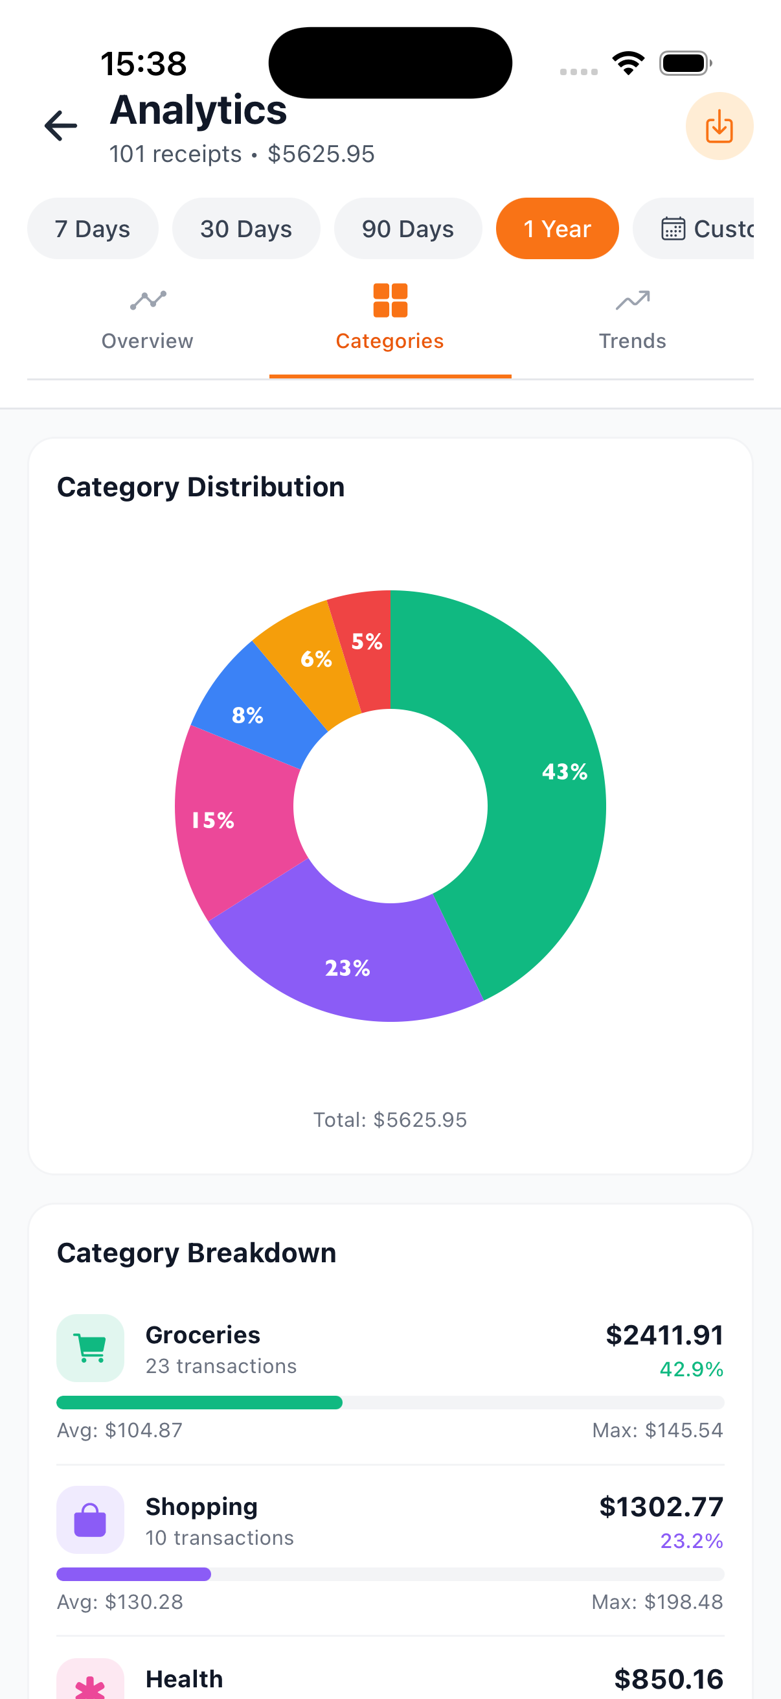This screenshot has height=1699, width=781.
Task: Switch to the Trends tab label
Action: pos(632,341)
